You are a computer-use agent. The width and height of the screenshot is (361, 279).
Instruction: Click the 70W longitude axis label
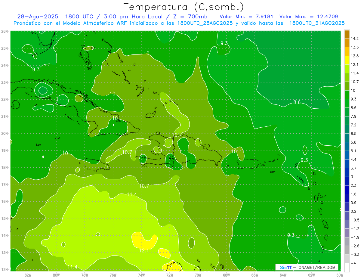(198, 275)
